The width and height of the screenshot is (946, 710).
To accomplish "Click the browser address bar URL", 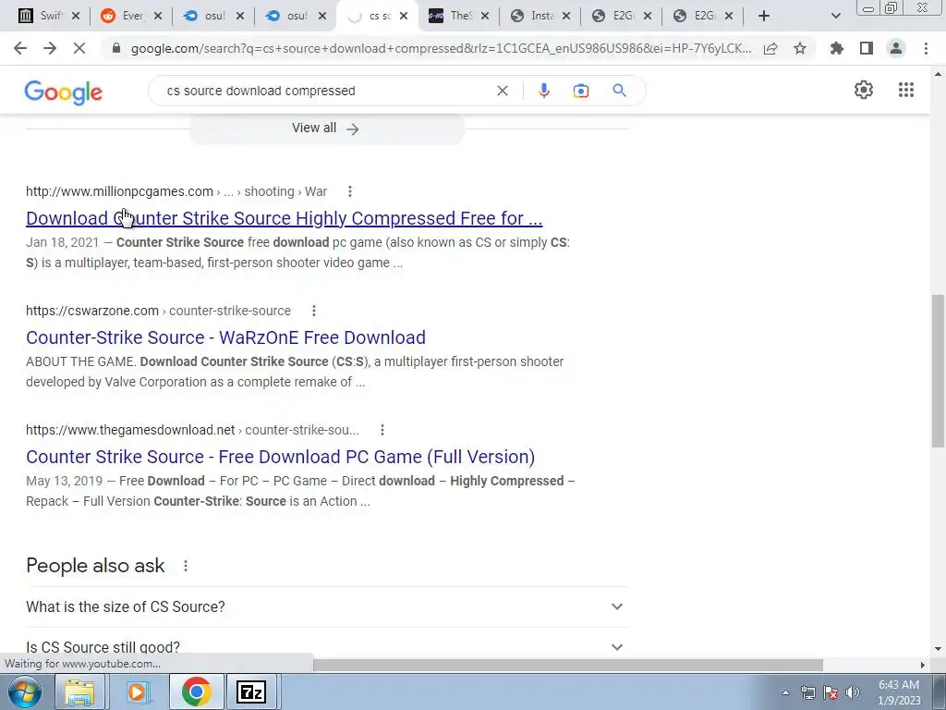I will pos(441,48).
